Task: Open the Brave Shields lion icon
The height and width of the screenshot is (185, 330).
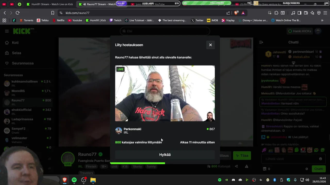Action: point(236,13)
